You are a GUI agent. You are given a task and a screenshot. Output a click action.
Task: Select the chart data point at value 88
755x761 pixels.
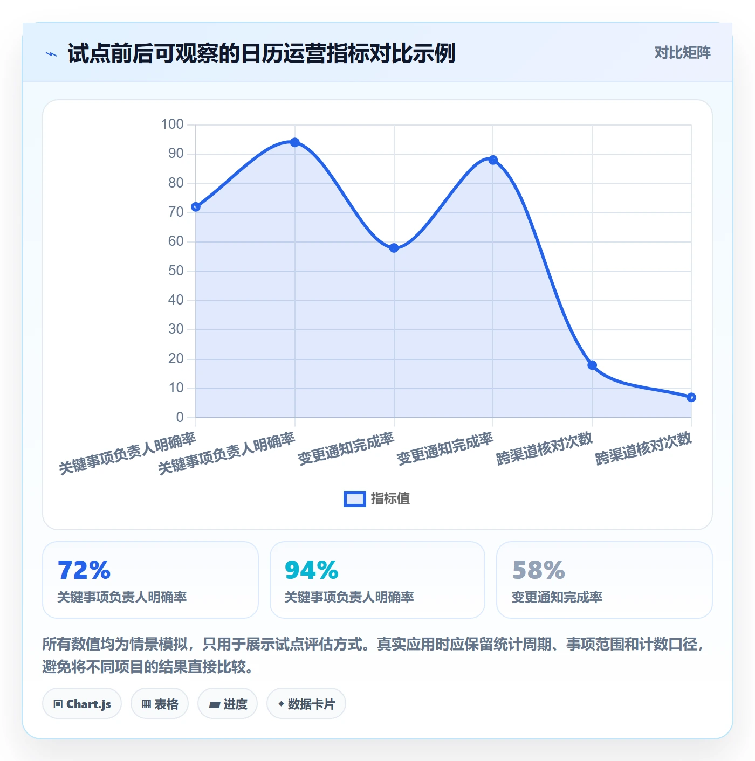tap(493, 160)
